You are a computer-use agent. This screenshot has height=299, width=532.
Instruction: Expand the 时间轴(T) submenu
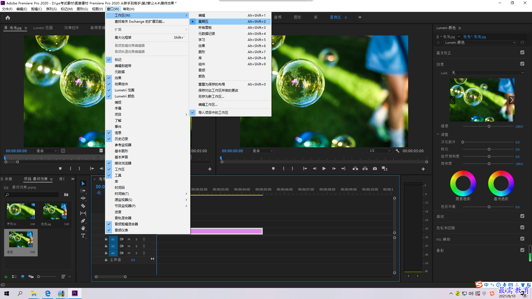click(148, 194)
